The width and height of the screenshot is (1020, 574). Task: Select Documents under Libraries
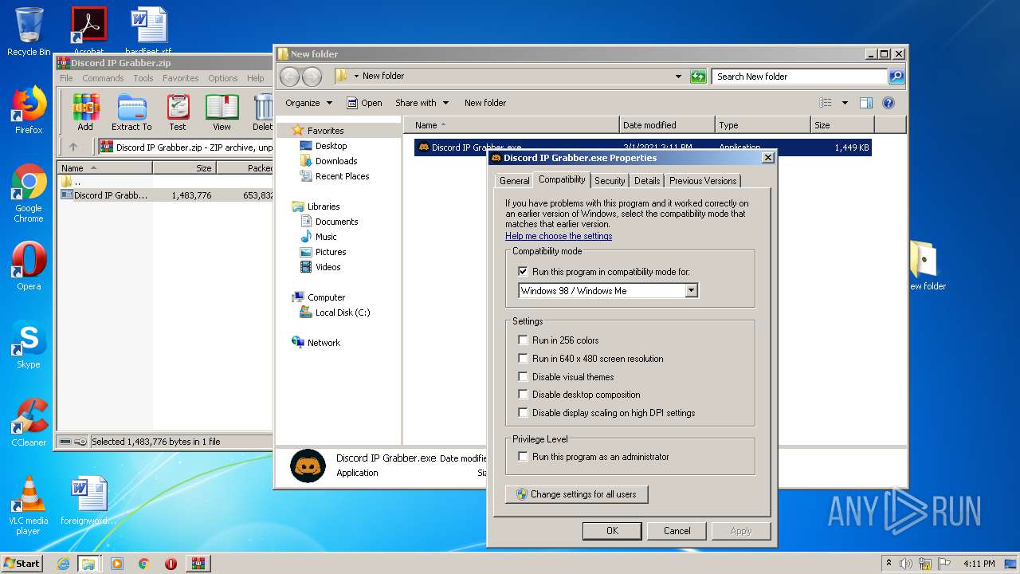coord(328,222)
